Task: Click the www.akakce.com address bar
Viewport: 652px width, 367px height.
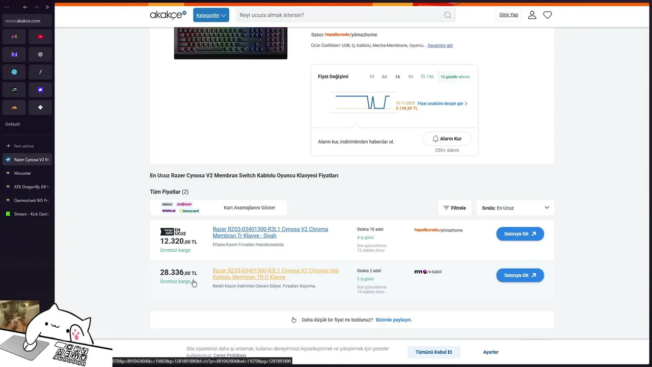Action: point(28,21)
